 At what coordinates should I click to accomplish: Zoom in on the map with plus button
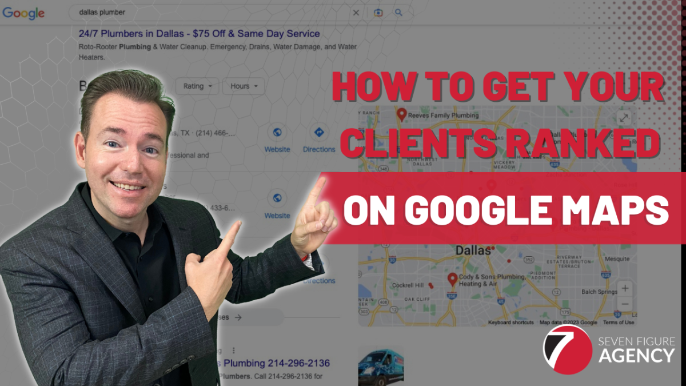tap(624, 289)
